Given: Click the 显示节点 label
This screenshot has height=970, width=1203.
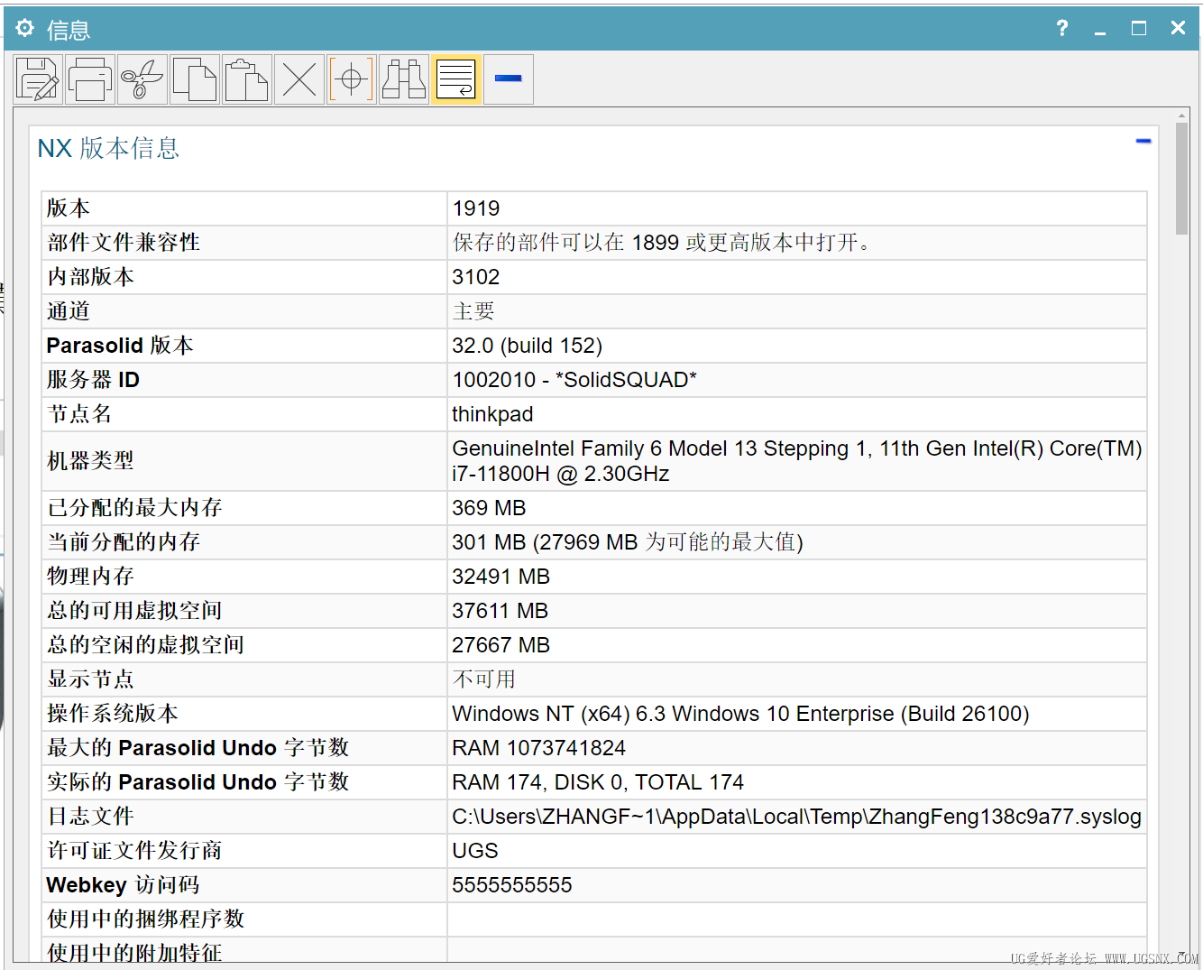Looking at the screenshot, I should (90, 679).
